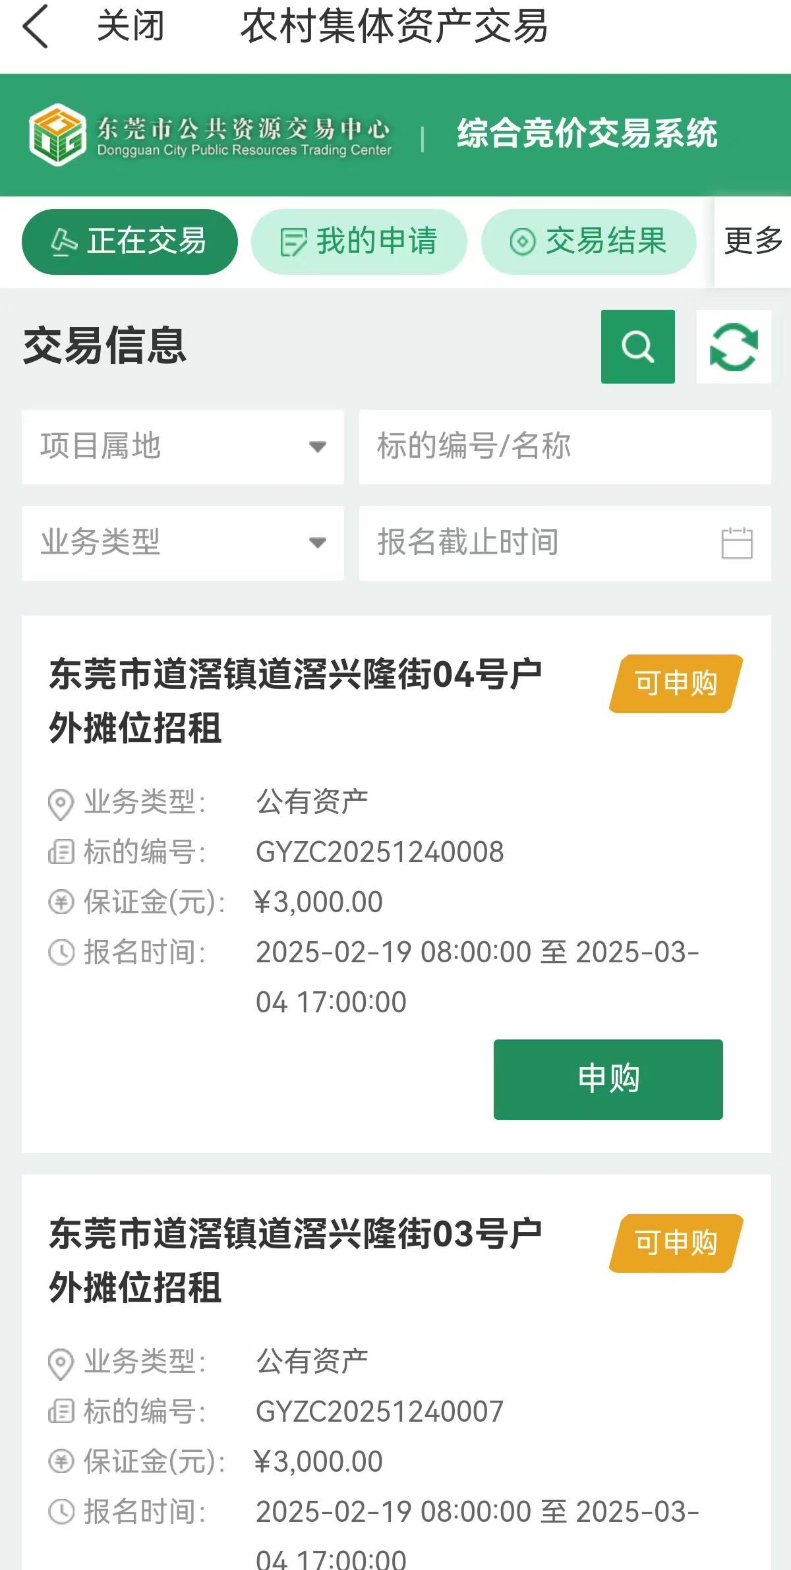Open the 项目属地 dropdown
The height and width of the screenshot is (1570, 791).
click(x=183, y=447)
